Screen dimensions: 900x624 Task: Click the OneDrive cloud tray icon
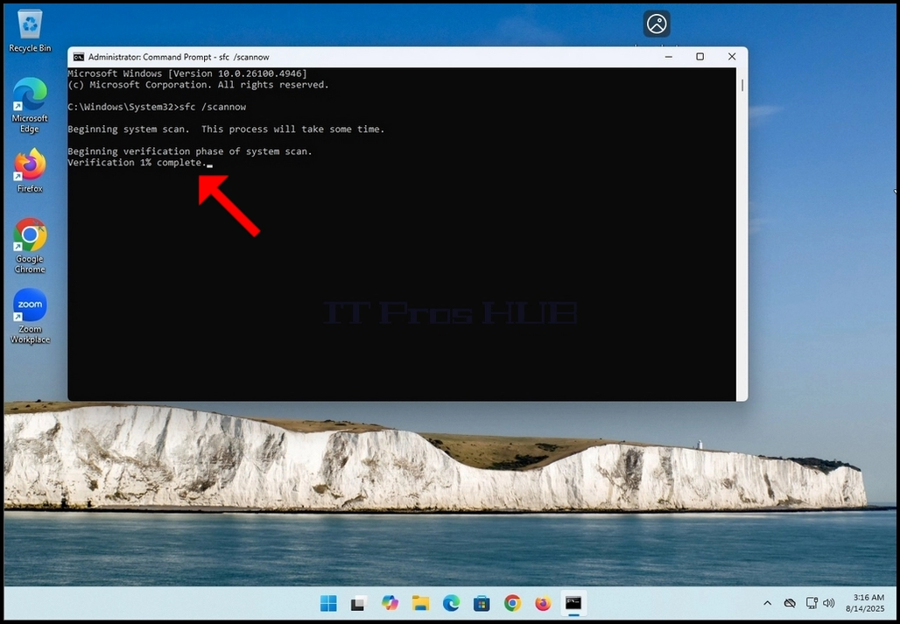point(790,603)
